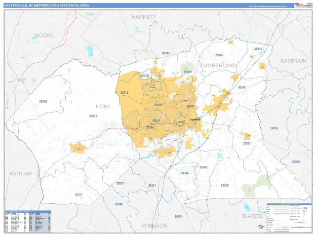The width and height of the screenshot is (316, 237).
Task: Click ZIP code 28391 label
Action: coord(247,144)
